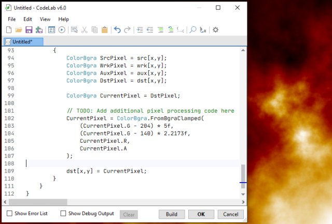Screen dimensions: 332x224
Task: Click the vertical scrollbar down arrow
Action: click(x=243, y=194)
